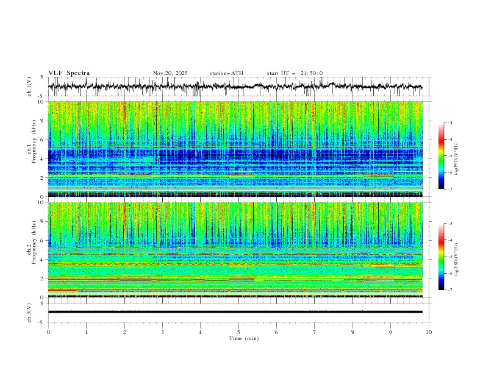Click the '-3' value on ch.1 color scale

pyautogui.click(x=449, y=123)
